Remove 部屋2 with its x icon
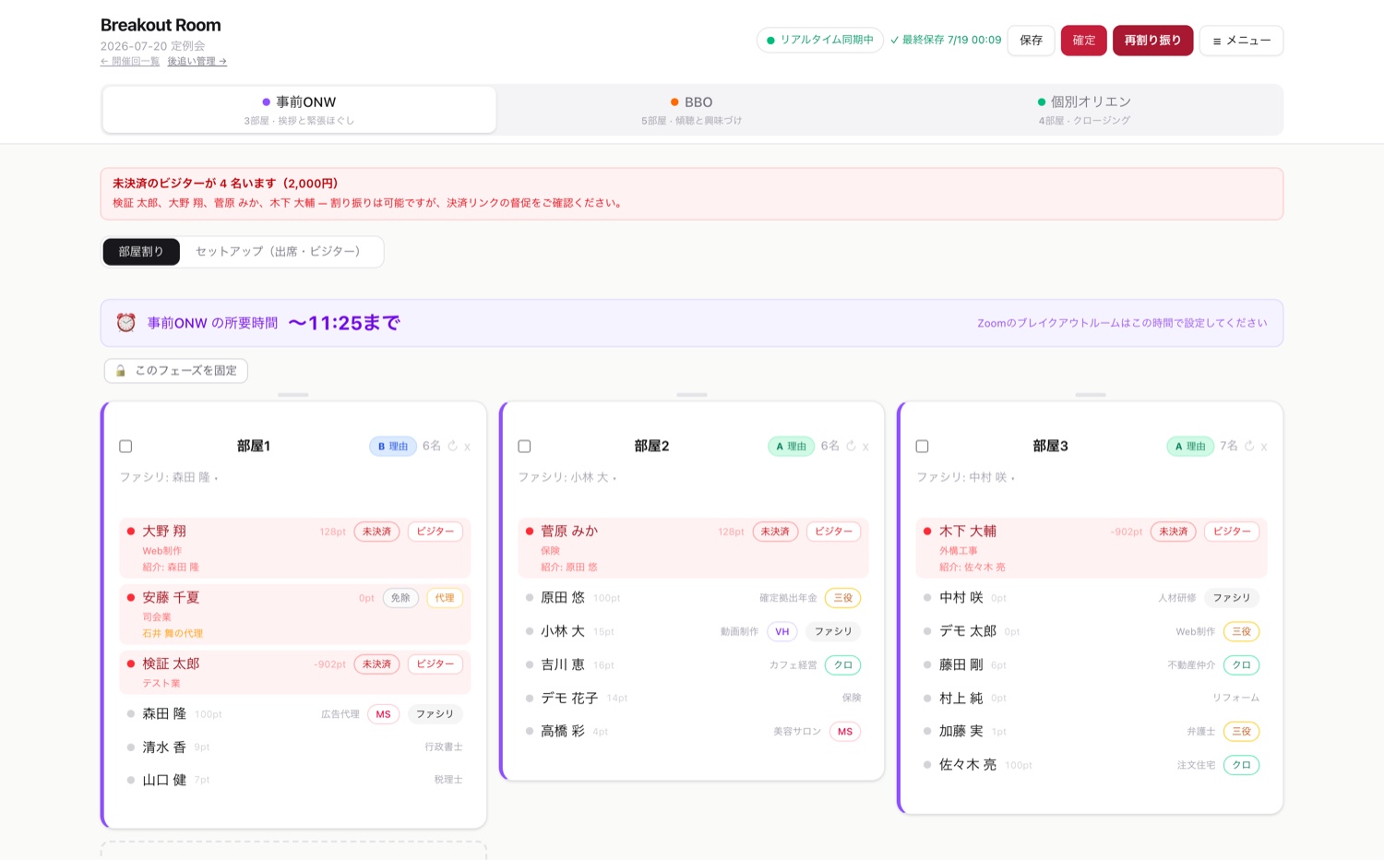 865,447
